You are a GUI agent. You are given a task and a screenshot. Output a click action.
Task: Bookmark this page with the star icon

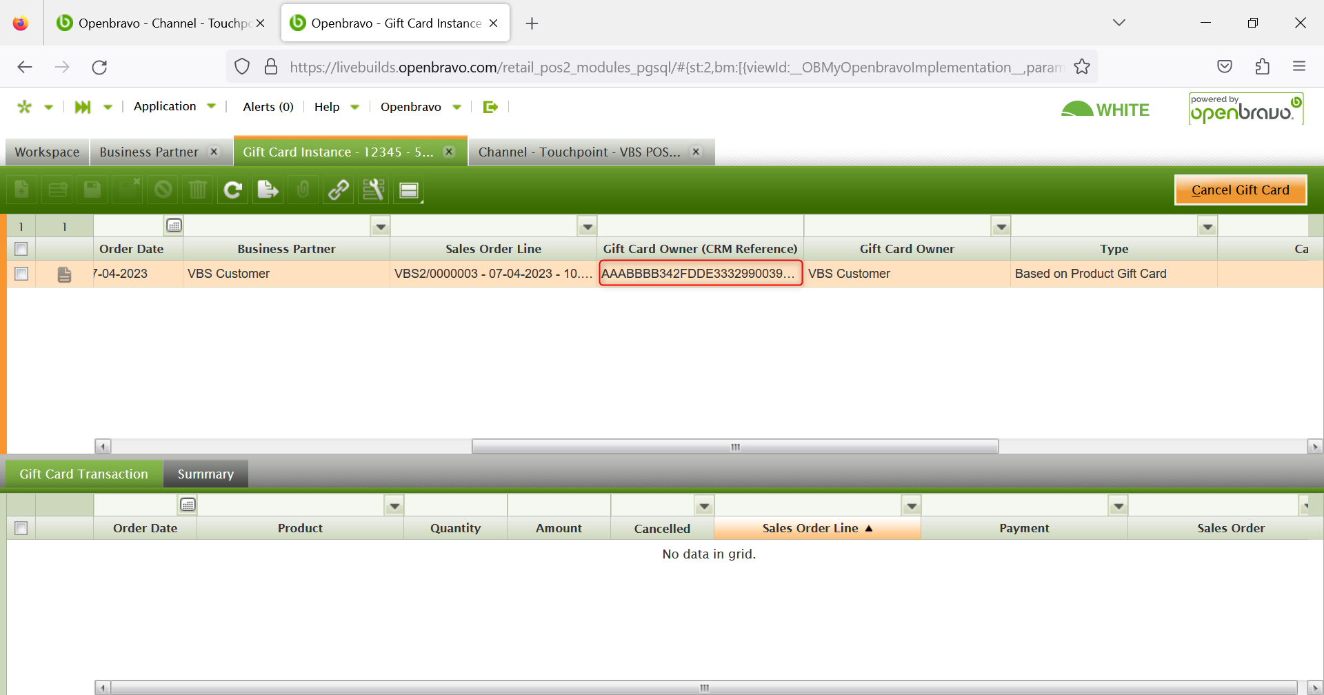tap(1082, 67)
